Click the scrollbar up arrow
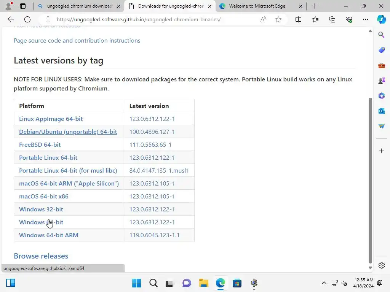 tap(370, 31)
